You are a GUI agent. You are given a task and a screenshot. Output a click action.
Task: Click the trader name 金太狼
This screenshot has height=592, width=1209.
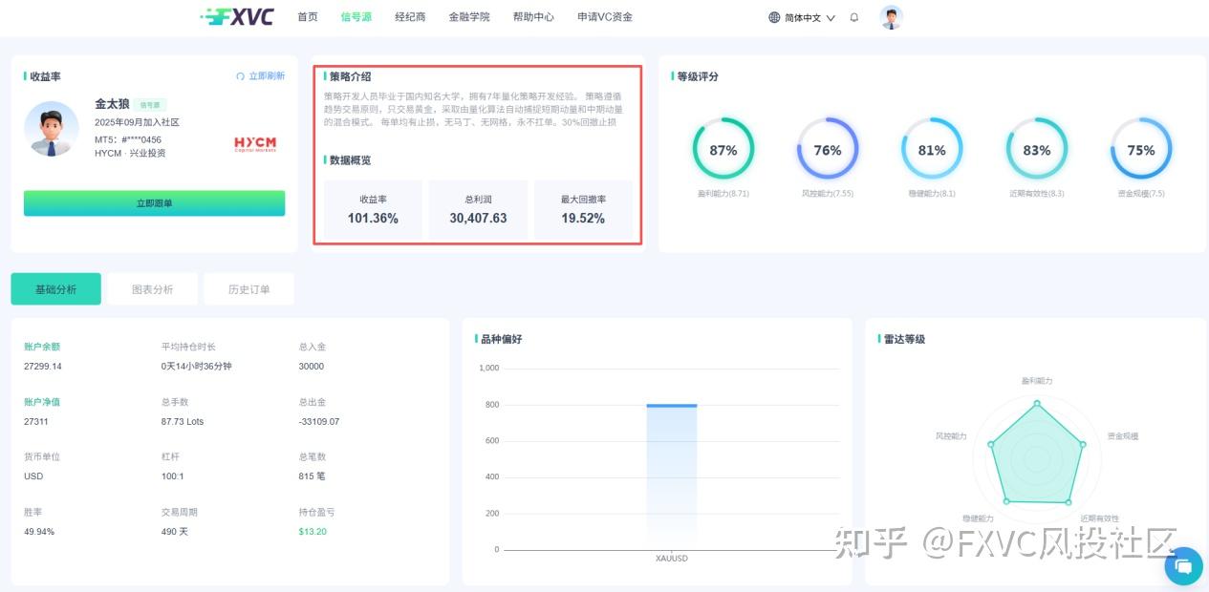(112, 104)
